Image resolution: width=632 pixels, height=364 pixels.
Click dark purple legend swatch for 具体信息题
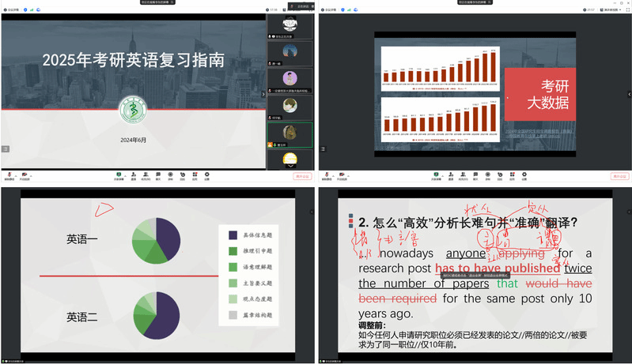click(233, 235)
